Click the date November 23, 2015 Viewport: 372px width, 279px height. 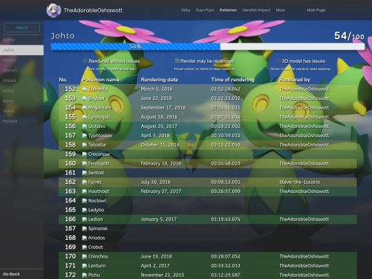click(163, 275)
